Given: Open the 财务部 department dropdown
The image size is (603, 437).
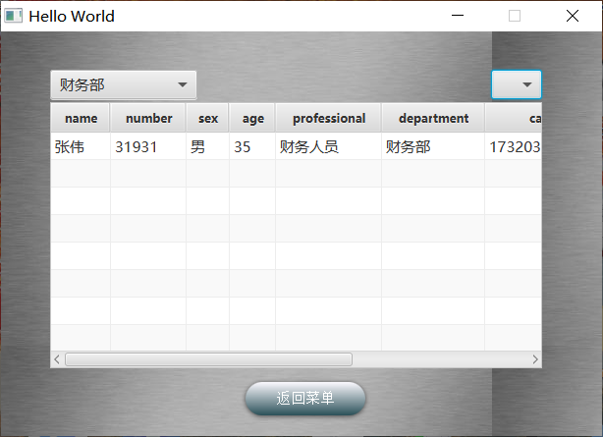Looking at the screenshot, I should 123,85.
